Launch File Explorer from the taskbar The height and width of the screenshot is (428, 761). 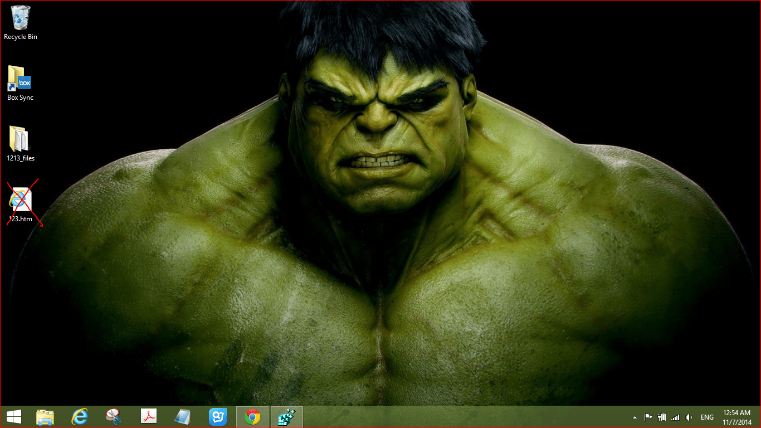45,416
